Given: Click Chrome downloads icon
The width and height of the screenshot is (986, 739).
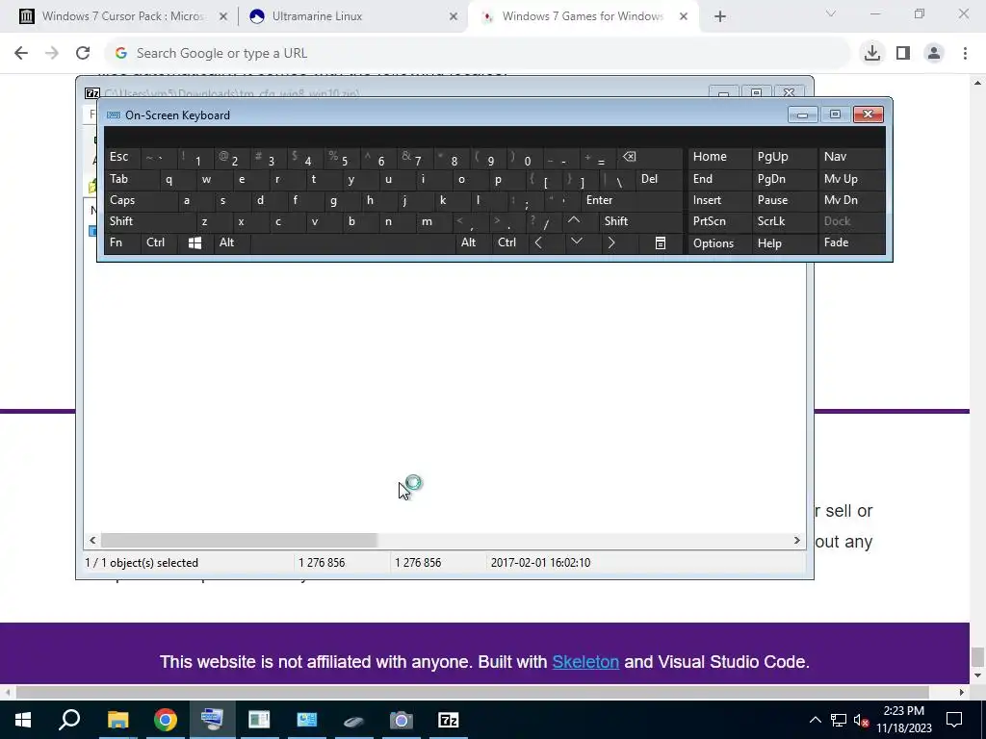Looking at the screenshot, I should 872,53.
